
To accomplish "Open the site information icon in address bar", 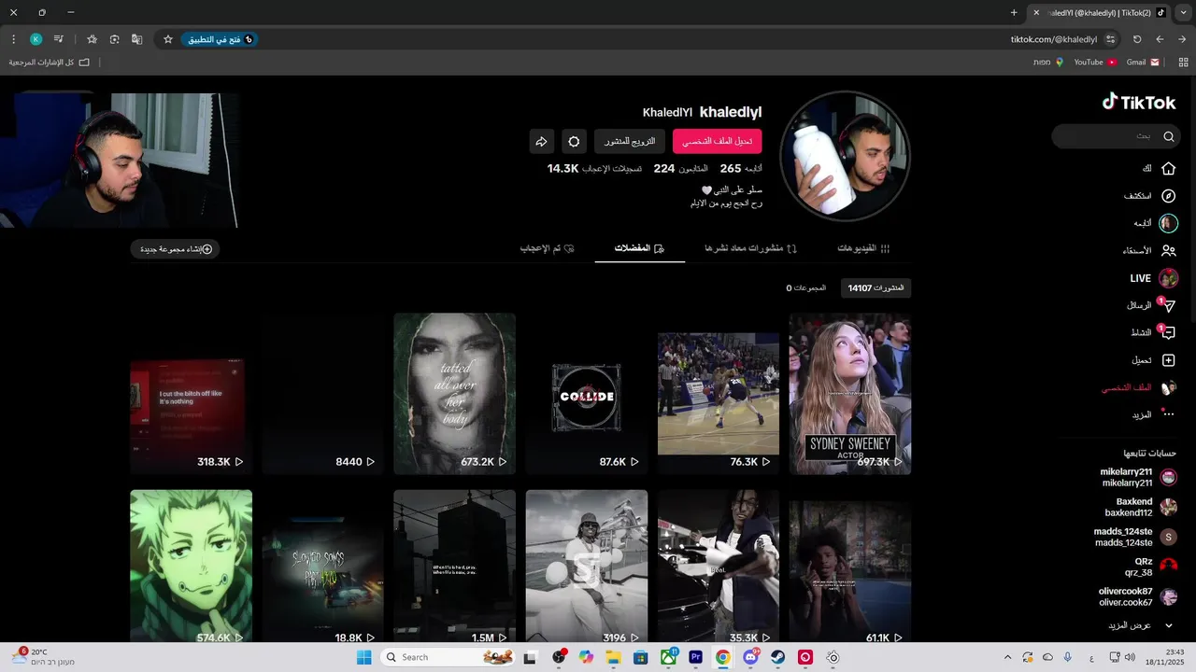I will coord(1110,39).
